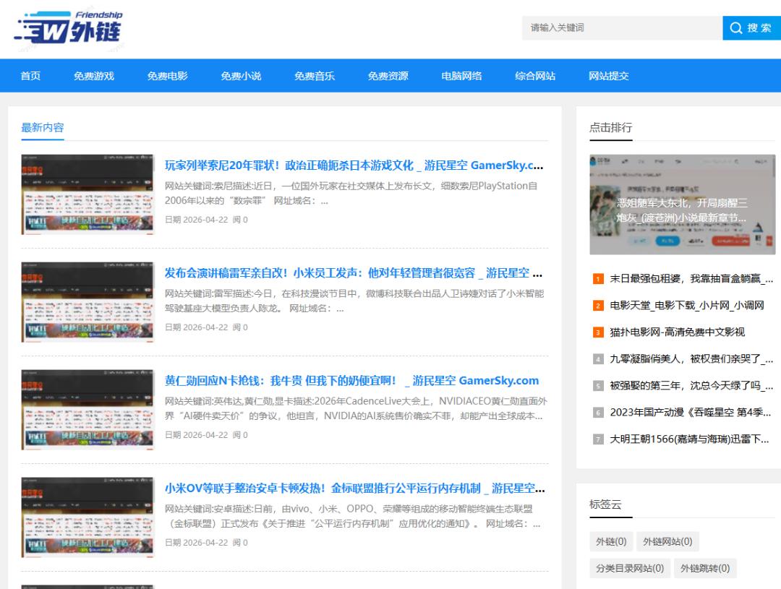Open the 电脑网络 category in navigation
Viewport: 781px width, 589px height.
[x=461, y=76]
